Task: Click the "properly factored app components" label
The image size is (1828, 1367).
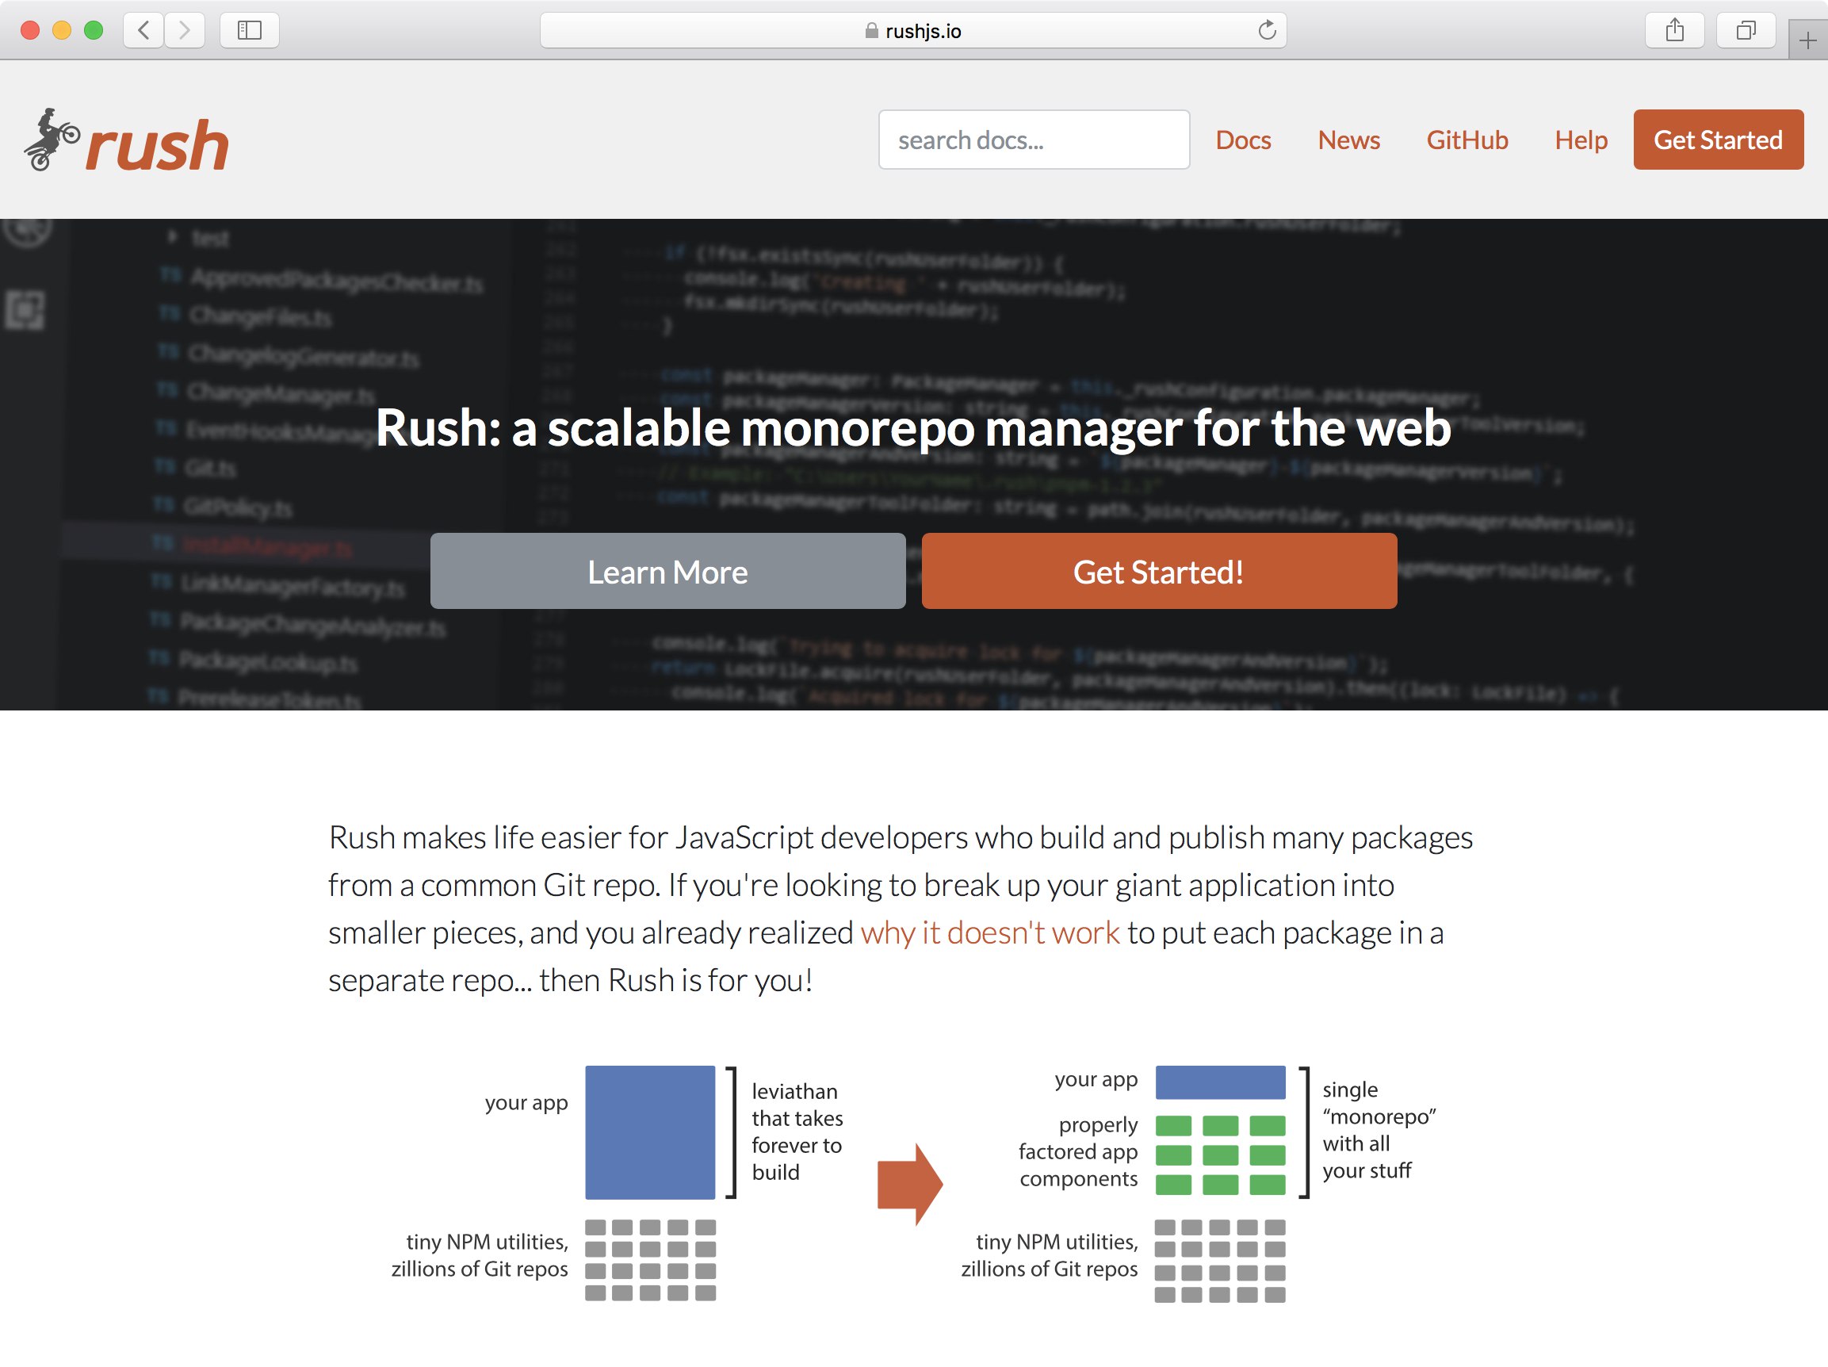Action: pos(1077,1151)
